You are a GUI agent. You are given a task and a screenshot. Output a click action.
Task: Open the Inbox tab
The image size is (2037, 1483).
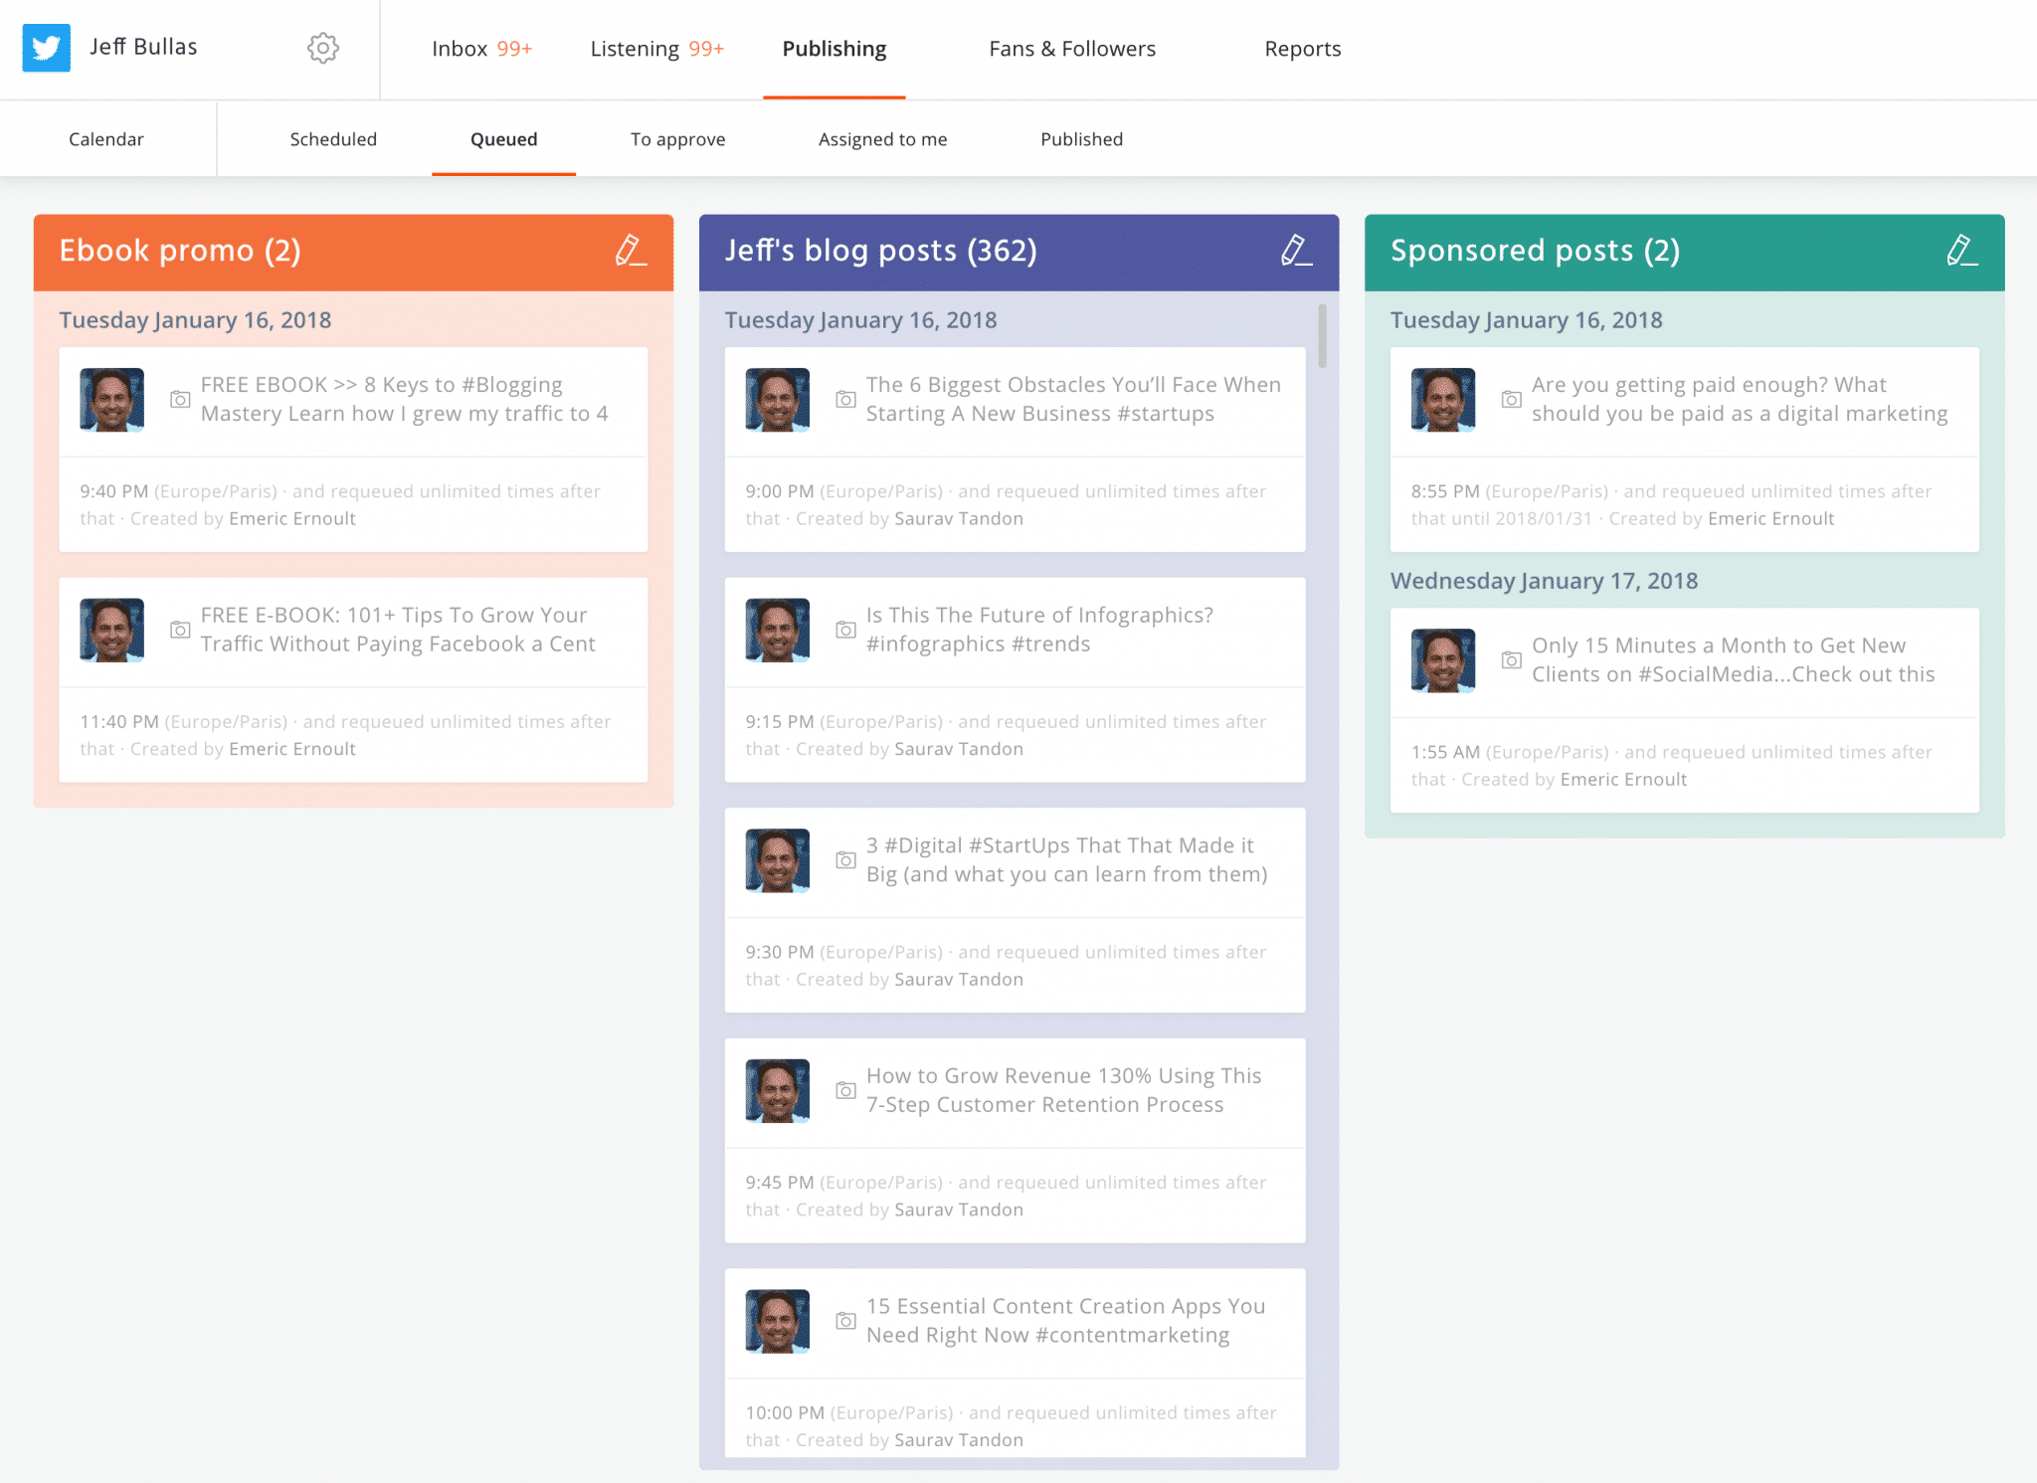(481, 49)
